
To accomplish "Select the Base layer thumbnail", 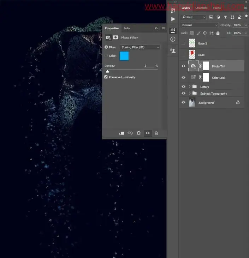I will 192,55.
